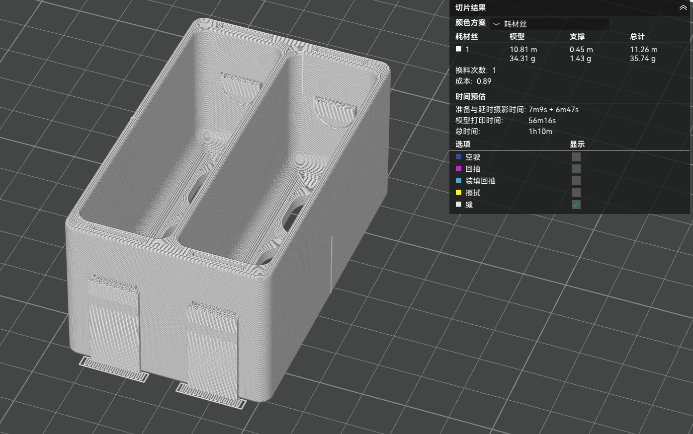
Task: Toggle the 装填回抽 display checkbox
Action: pos(576,181)
